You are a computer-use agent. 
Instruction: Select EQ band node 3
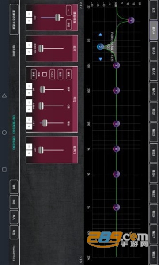pos(116,65)
